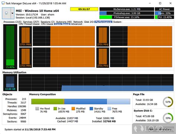Image resolution: width=176 pixels, height=134 pixels.
Task: Maximize the Task Manager DeLuxe window
Action: pos(160,3)
